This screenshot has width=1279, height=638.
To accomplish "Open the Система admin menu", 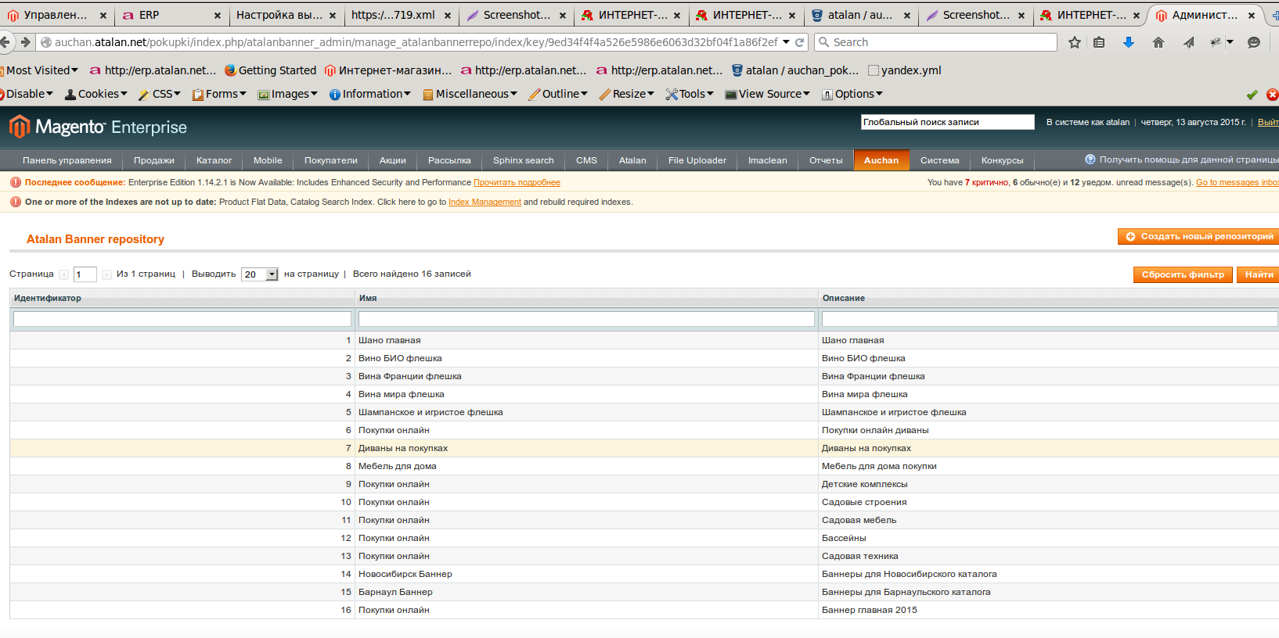I will [940, 160].
